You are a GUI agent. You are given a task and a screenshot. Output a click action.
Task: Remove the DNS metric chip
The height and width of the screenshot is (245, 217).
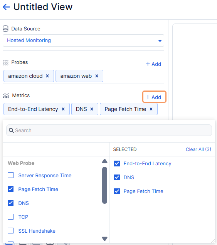(92, 109)
